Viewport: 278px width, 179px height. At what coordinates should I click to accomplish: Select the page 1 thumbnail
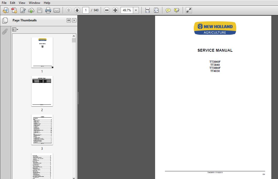coord(42,52)
